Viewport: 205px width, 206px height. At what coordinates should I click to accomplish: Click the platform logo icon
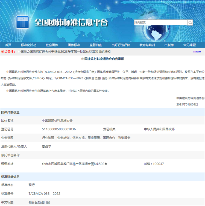click(22, 22)
